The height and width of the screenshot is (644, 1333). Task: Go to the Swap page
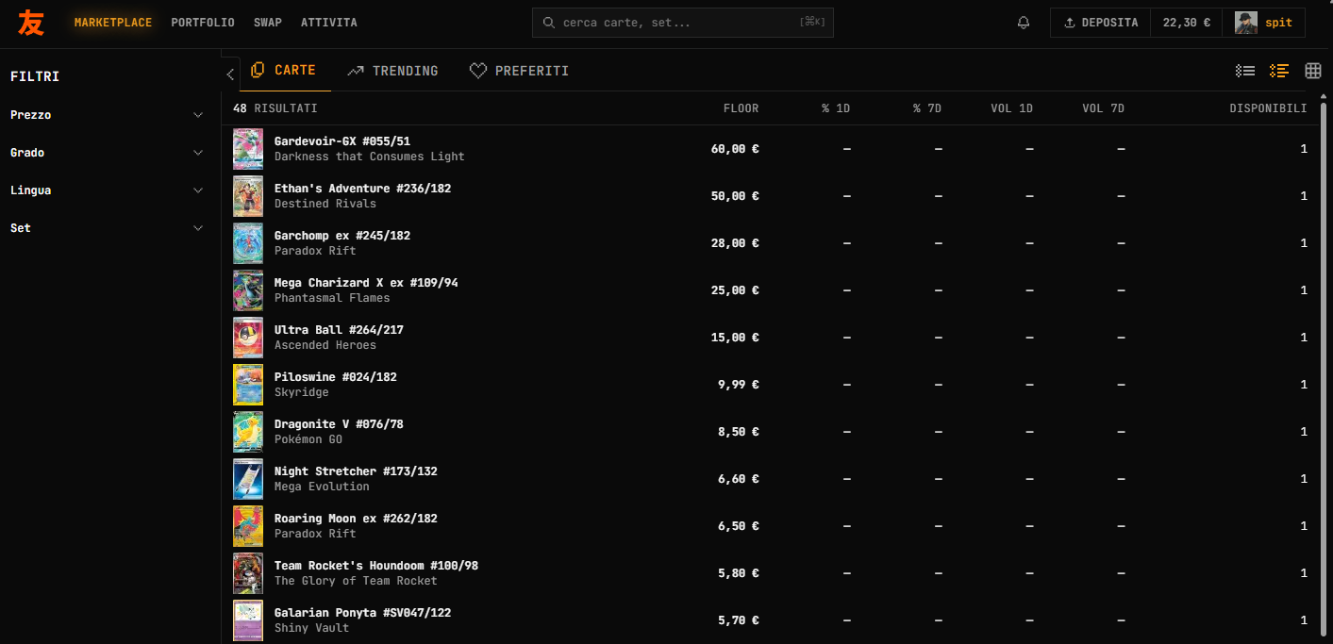tap(268, 23)
